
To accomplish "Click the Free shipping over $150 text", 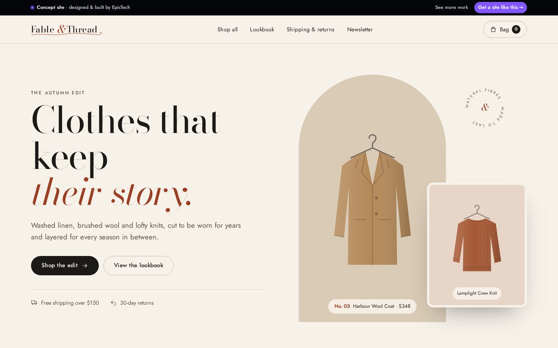I will (x=70, y=303).
